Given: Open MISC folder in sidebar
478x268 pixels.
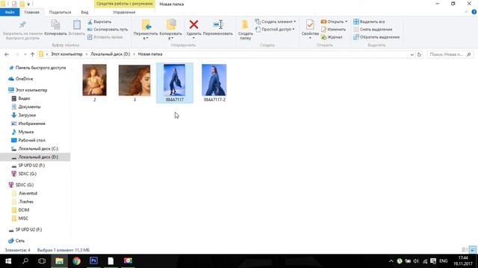Looking at the screenshot, I should coord(20,218).
